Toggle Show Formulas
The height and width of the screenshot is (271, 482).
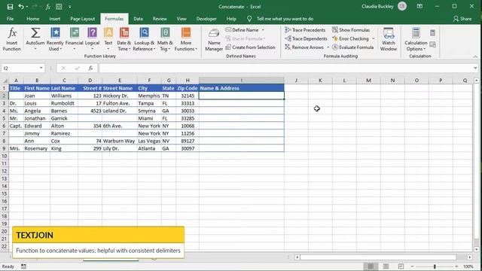[x=351, y=30]
